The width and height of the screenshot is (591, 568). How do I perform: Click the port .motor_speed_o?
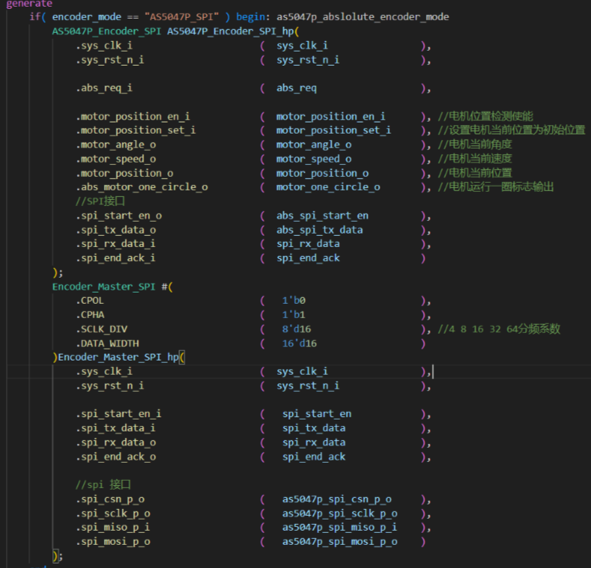(116, 159)
